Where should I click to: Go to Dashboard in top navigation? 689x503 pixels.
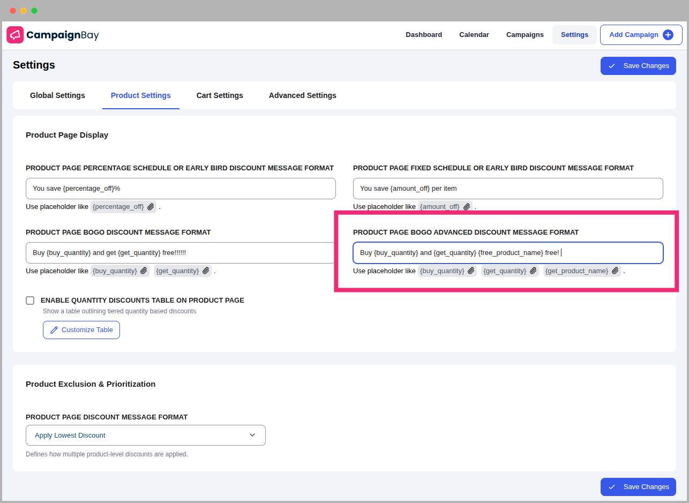(423, 35)
